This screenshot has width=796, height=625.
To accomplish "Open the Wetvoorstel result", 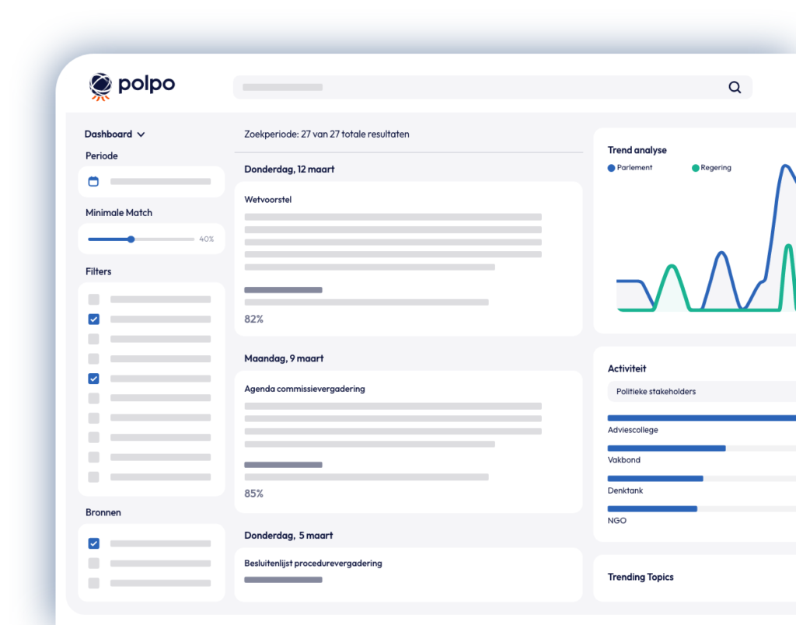I will point(267,200).
